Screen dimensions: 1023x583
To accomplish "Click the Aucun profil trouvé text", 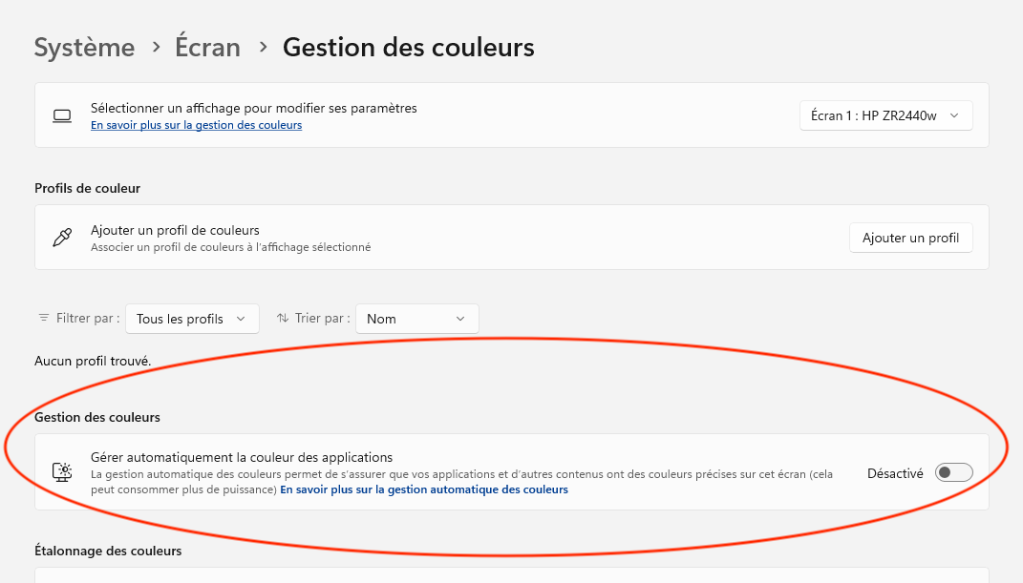I will click(93, 361).
